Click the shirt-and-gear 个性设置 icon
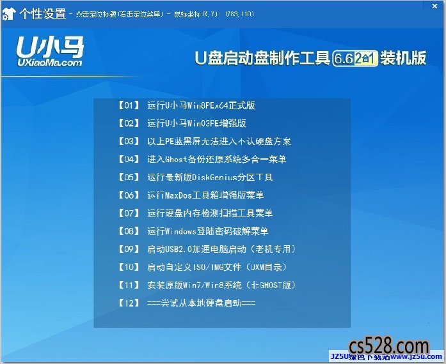The width and height of the screenshot is (446, 364). 8,14
